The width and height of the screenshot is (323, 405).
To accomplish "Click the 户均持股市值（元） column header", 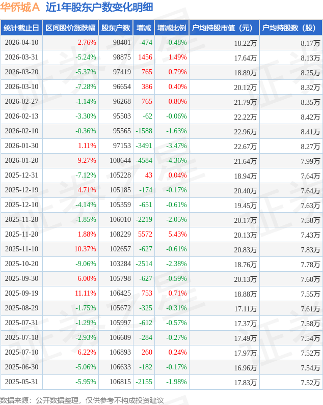I will pos(224,27).
